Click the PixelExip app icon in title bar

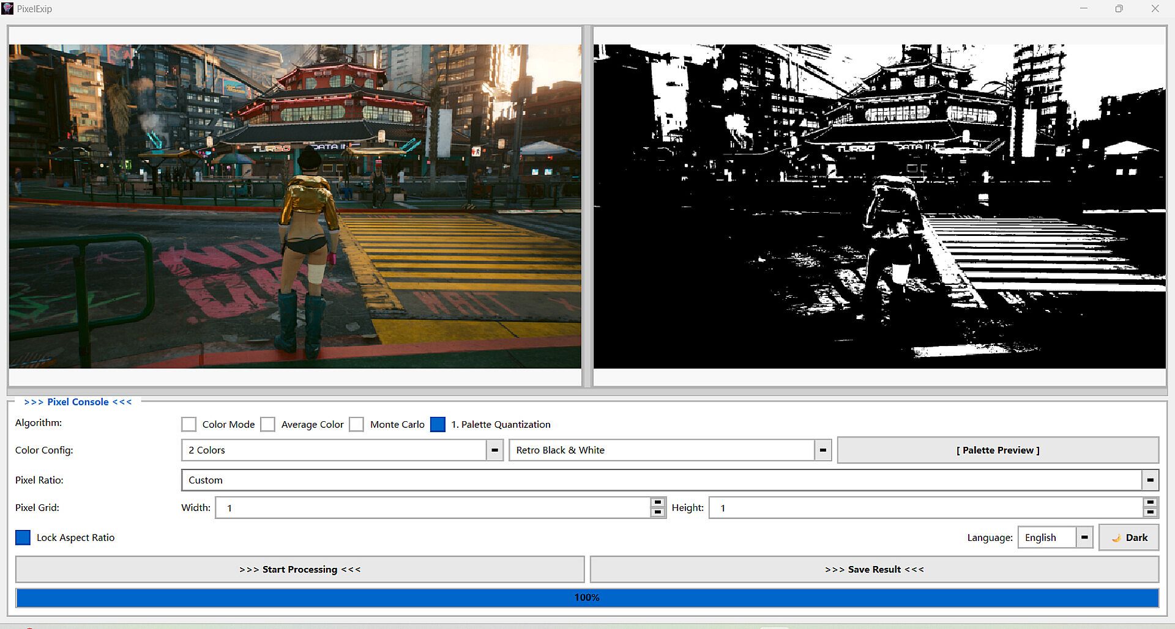pos(7,9)
